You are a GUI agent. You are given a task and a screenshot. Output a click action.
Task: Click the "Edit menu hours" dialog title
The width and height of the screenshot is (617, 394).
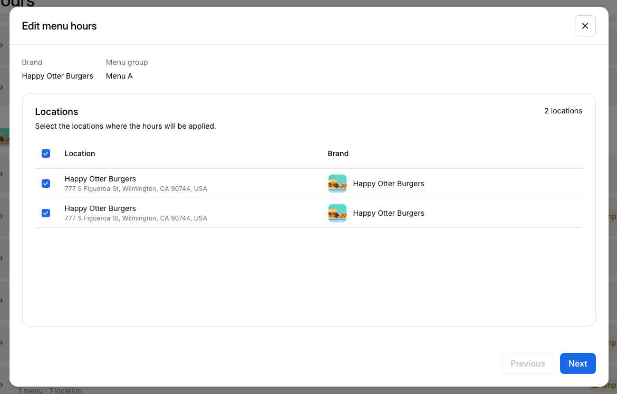pos(59,26)
